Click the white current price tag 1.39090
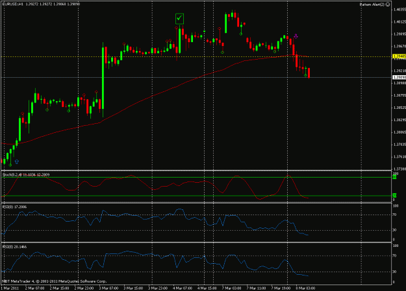406x291 pixels. pyautogui.click(x=399, y=77)
